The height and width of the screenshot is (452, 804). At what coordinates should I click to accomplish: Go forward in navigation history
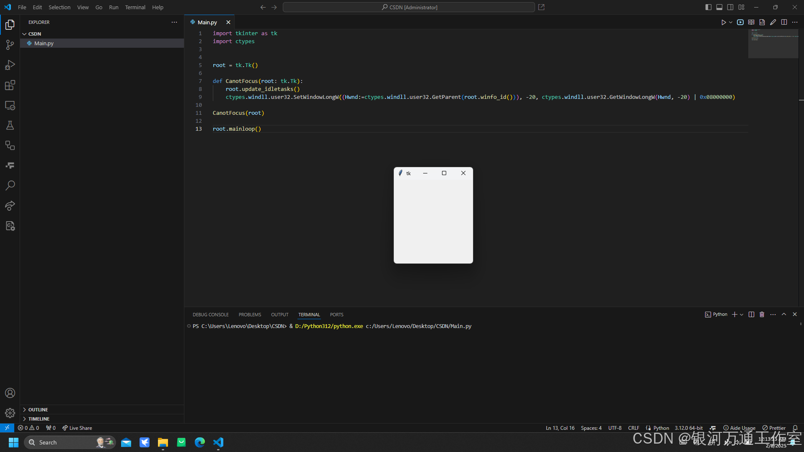pyautogui.click(x=274, y=7)
